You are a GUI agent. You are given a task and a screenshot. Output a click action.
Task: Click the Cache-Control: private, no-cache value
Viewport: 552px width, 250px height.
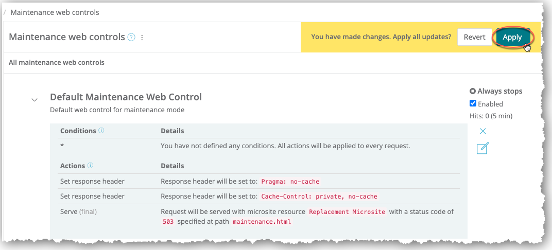click(319, 197)
